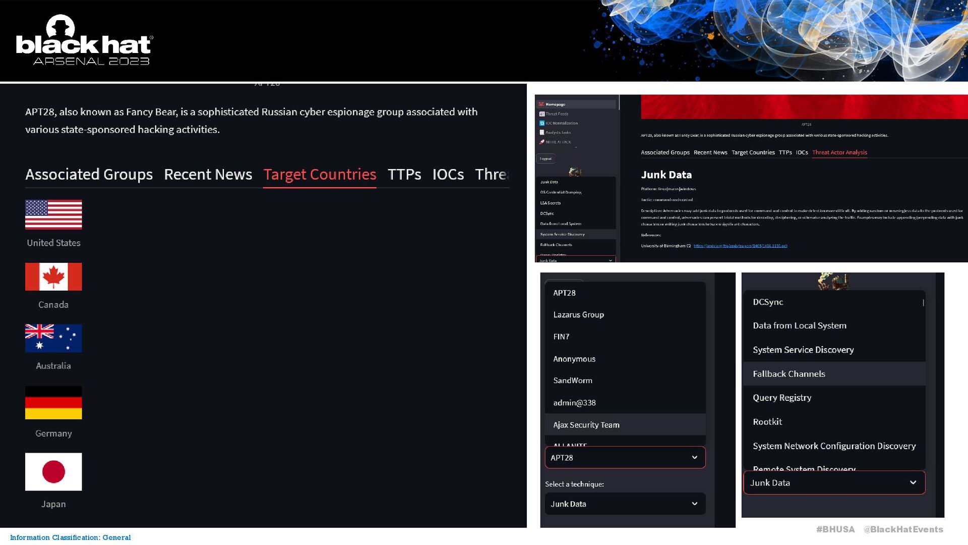Pick Fallback Channels in large technique list

pos(834,374)
